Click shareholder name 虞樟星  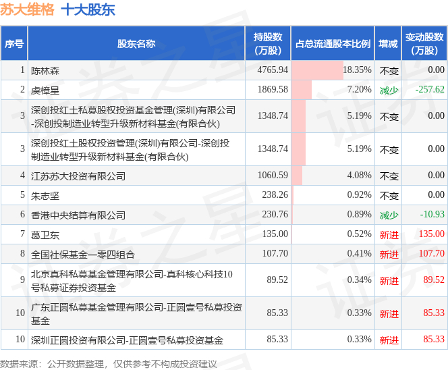pos(45,90)
